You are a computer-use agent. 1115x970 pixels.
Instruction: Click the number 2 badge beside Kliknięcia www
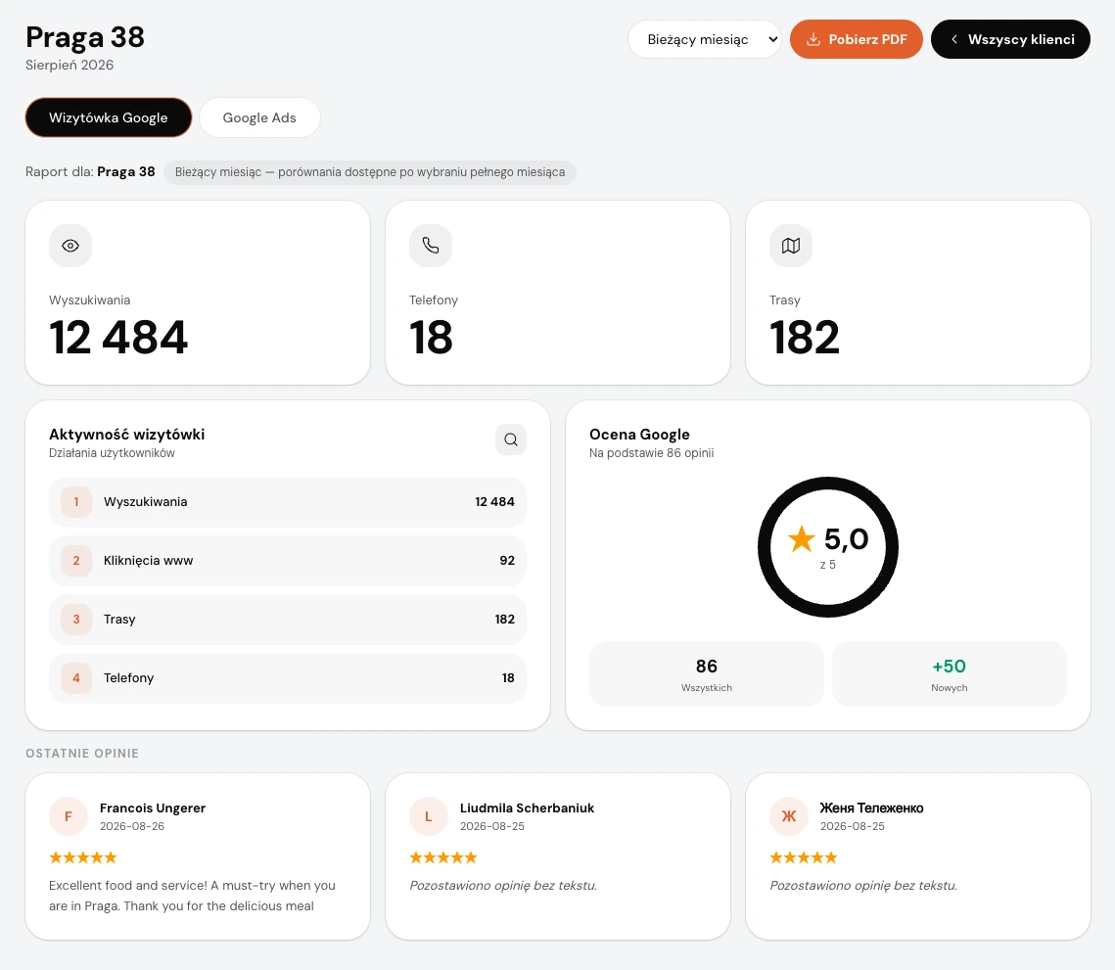(76, 561)
